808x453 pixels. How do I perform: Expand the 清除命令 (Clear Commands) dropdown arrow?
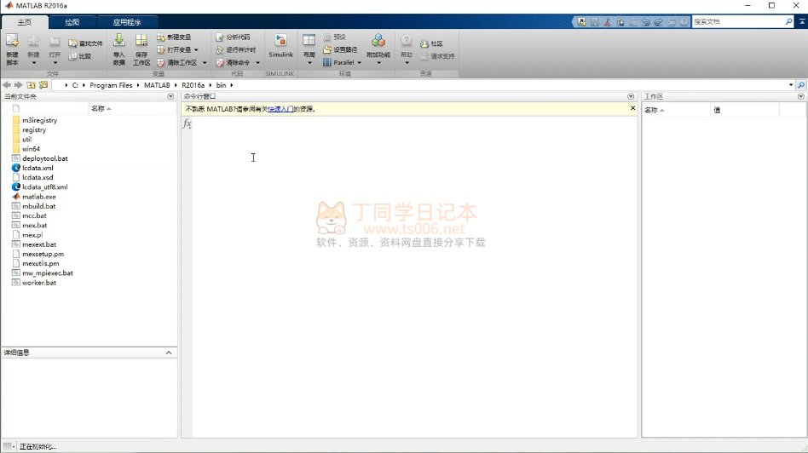pyautogui.click(x=257, y=63)
